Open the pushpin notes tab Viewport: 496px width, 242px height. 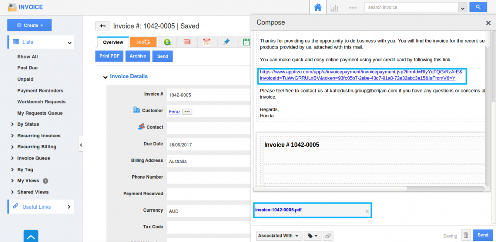227,42
